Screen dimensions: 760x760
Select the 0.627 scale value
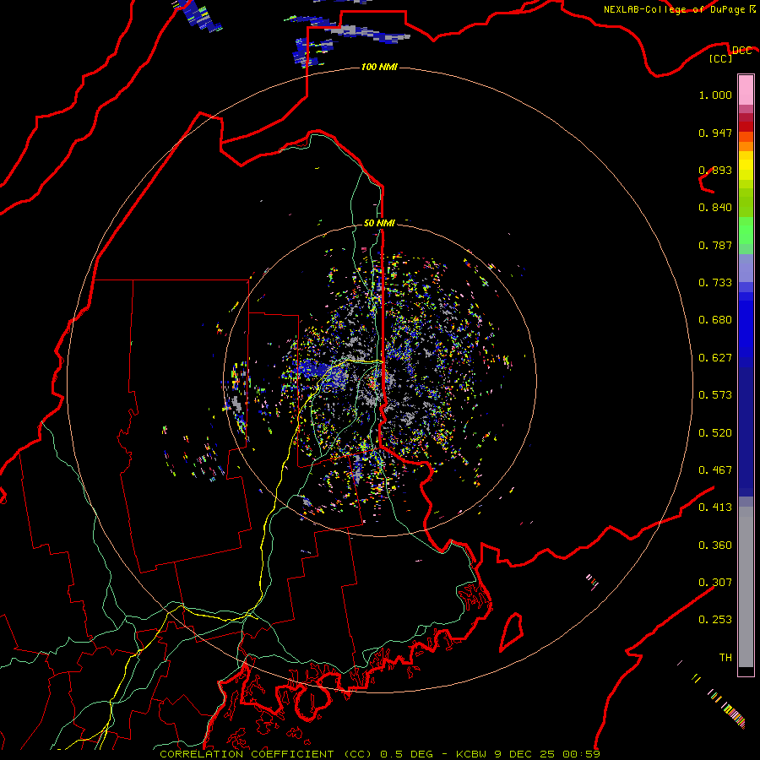click(715, 358)
